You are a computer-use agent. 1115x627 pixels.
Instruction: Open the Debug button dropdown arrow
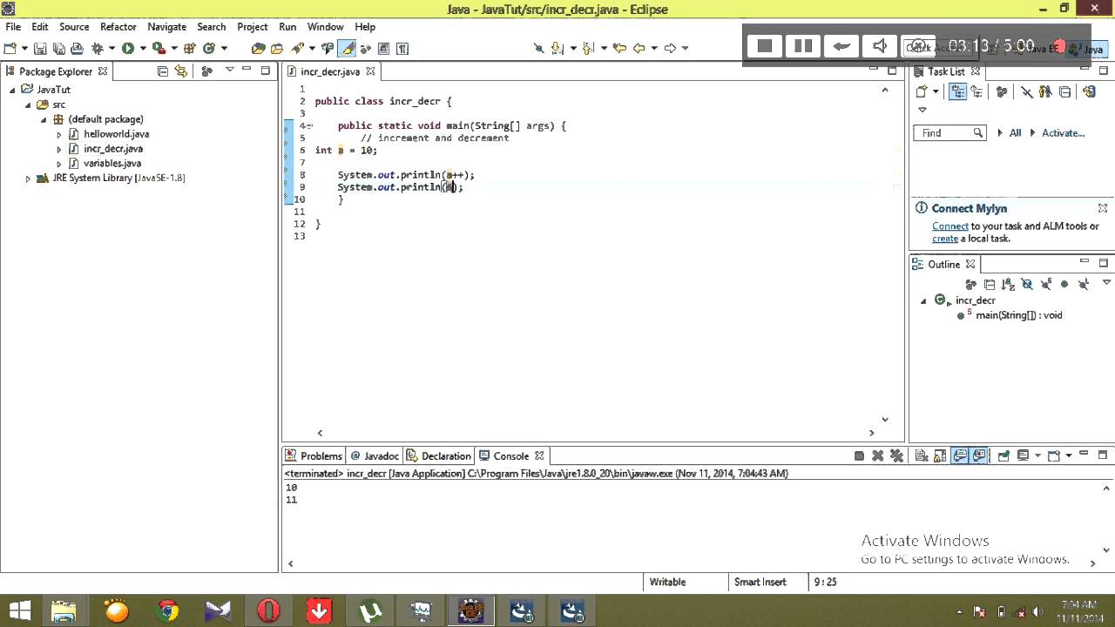point(111,48)
